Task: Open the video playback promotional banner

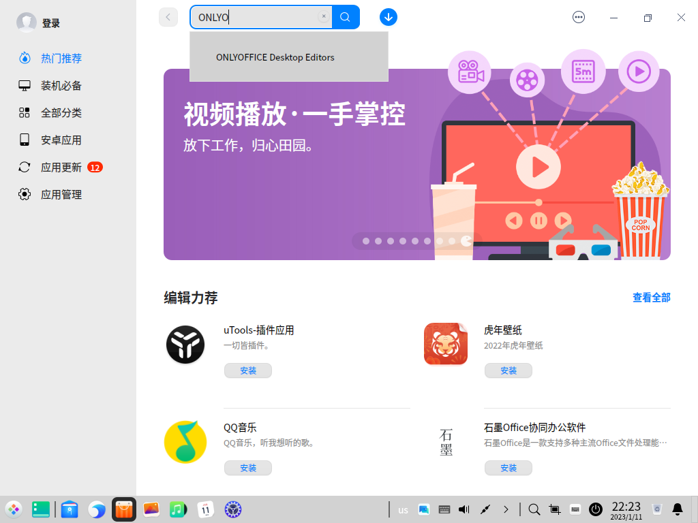Action: (416, 164)
